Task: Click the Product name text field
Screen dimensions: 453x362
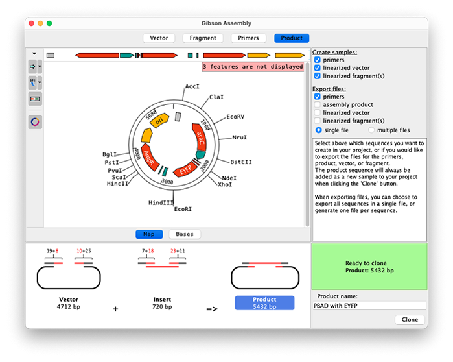Action: 369,306
